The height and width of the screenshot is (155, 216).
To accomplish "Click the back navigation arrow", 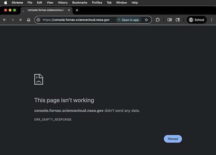I will [4, 20].
